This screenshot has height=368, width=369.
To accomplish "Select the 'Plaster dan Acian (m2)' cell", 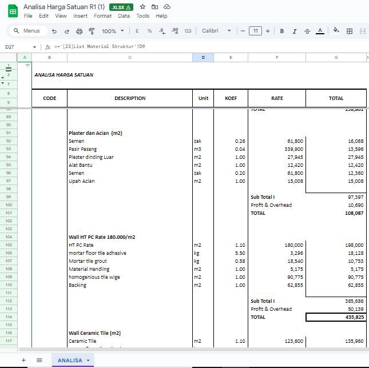I will (x=130, y=133).
